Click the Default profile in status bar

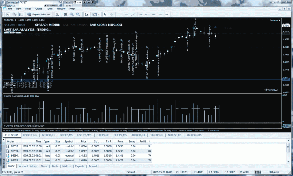coord(131,172)
